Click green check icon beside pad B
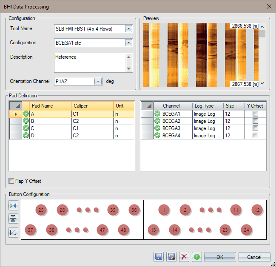The width and height of the screenshot is (276, 267). tap(26, 121)
